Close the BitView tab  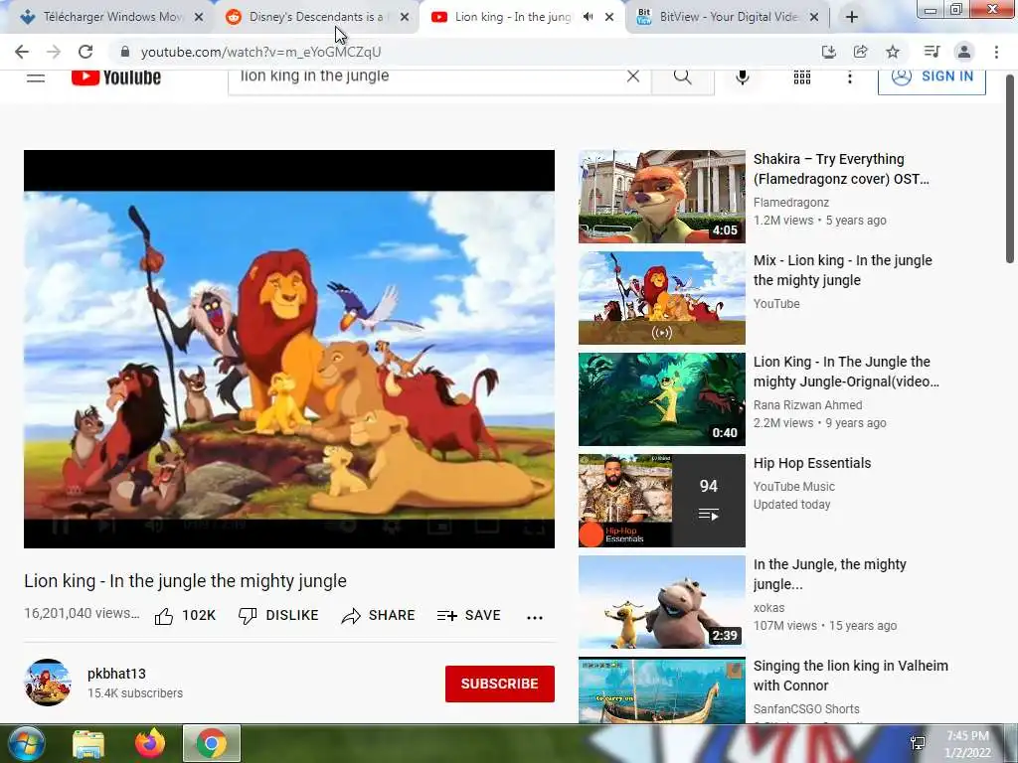814,17
